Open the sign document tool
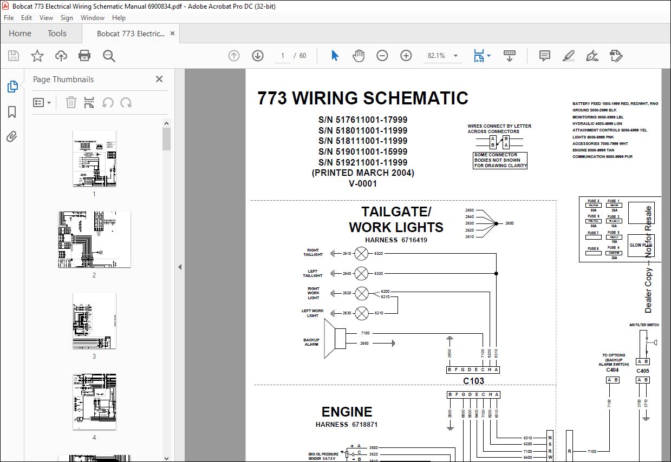Image resolution: width=671 pixels, height=462 pixels. click(592, 56)
